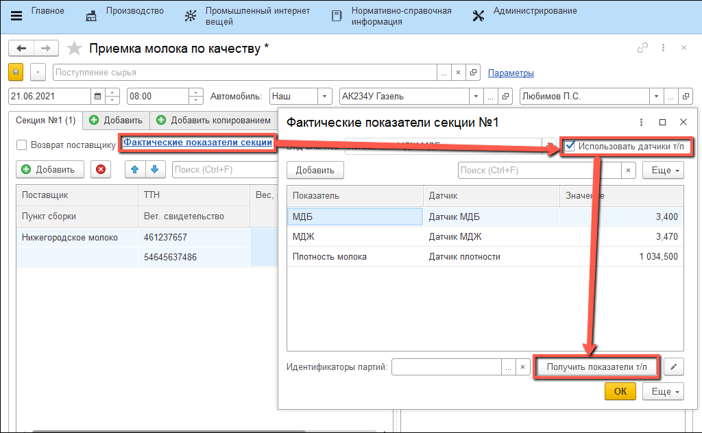Click the pencil edit icon in dialog

point(674,367)
